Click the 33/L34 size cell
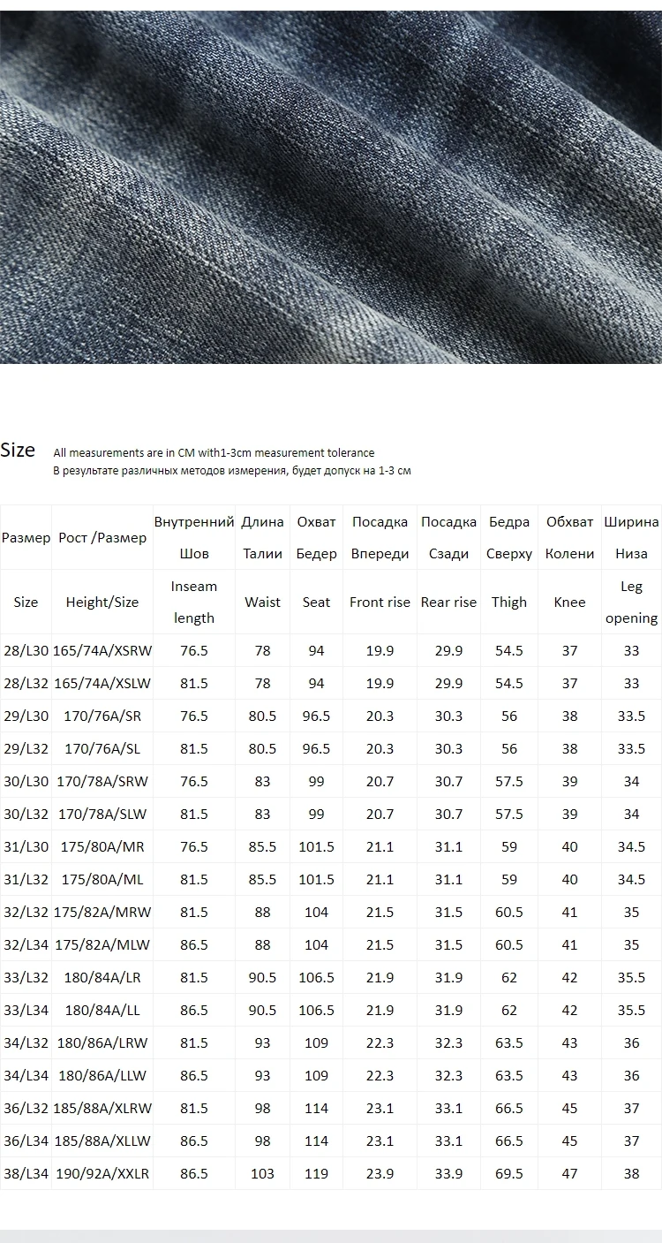This screenshot has width=662, height=1243. pos(26,1010)
